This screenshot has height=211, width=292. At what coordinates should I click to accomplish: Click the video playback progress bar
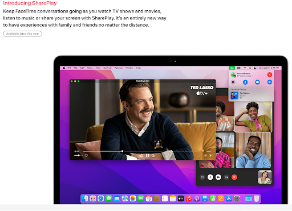pos(143,151)
